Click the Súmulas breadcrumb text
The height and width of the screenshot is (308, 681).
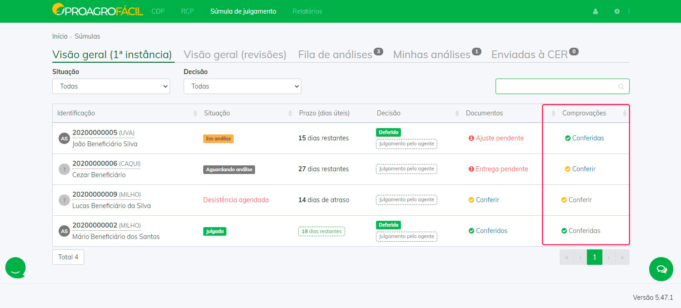[87, 36]
